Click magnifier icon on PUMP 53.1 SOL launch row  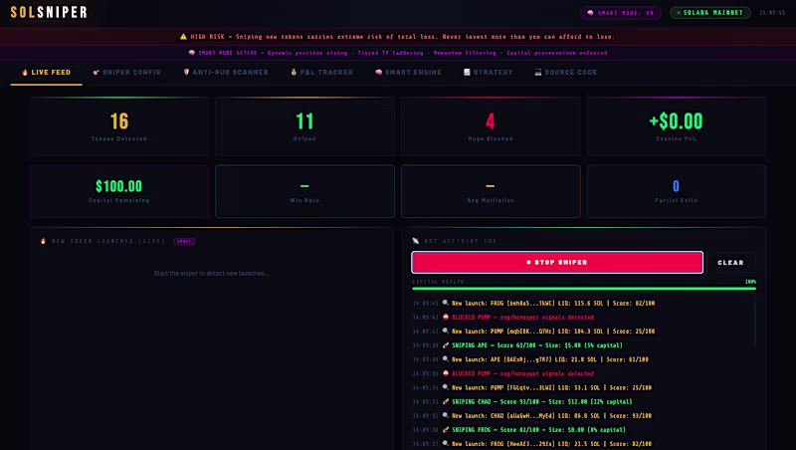pos(445,387)
